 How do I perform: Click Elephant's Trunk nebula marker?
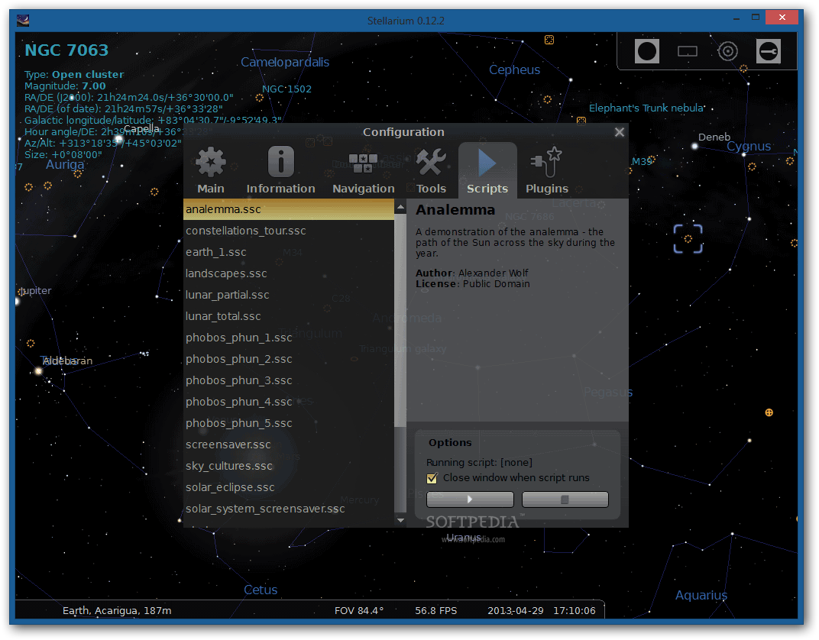click(581, 121)
